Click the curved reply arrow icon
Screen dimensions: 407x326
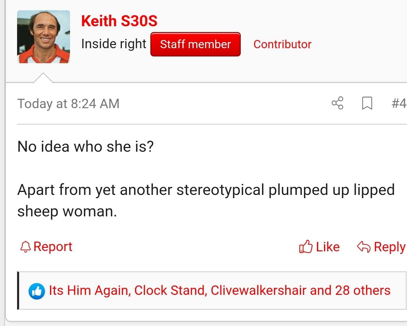(x=363, y=247)
